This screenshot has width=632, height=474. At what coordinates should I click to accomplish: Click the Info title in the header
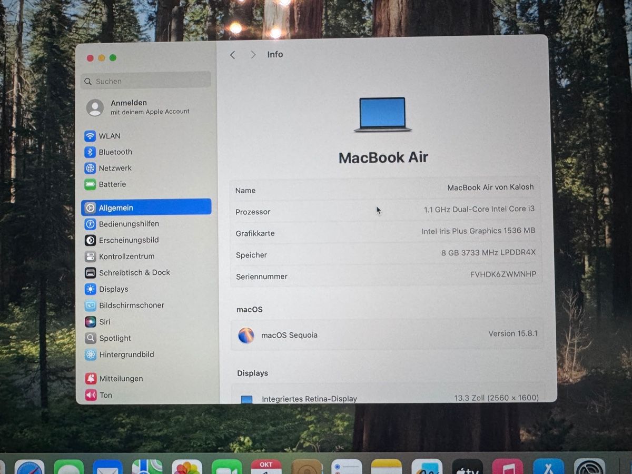click(275, 55)
